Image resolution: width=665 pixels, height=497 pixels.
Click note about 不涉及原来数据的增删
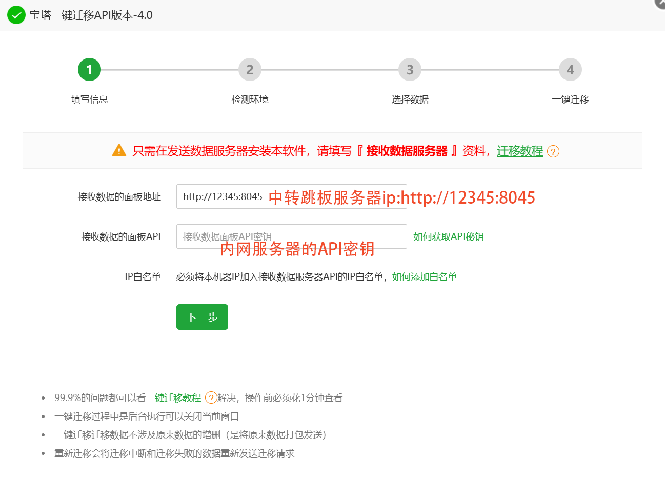coord(191,435)
